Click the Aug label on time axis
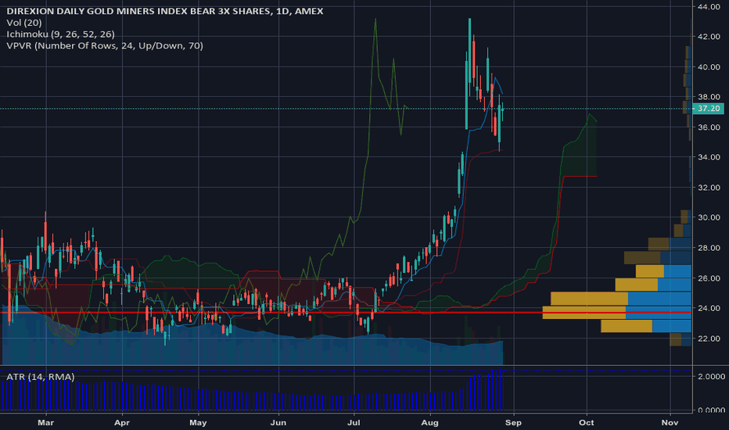 [x=429, y=422]
